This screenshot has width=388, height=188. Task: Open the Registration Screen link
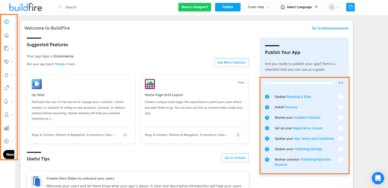pyautogui.click(x=308, y=128)
